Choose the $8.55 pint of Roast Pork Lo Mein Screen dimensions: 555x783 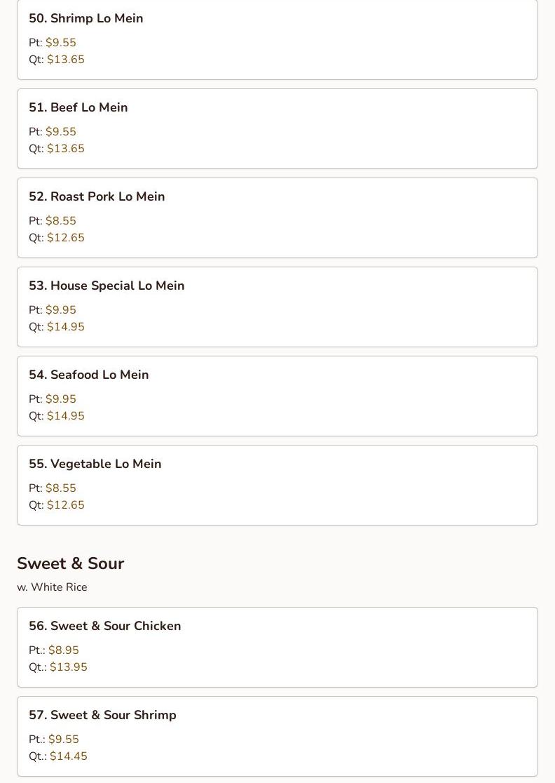pos(61,221)
